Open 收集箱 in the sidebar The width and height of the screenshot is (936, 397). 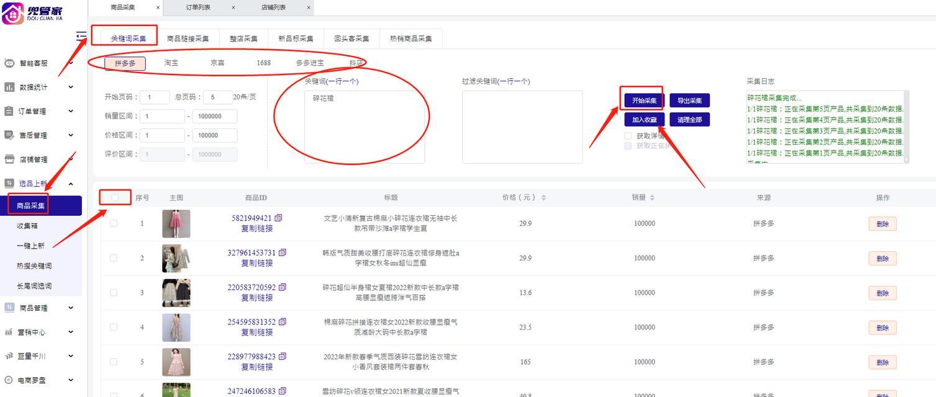tap(27, 226)
